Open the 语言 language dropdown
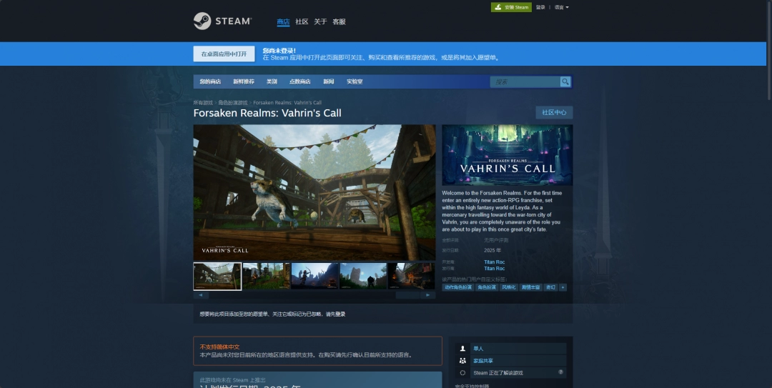 pos(561,7)
